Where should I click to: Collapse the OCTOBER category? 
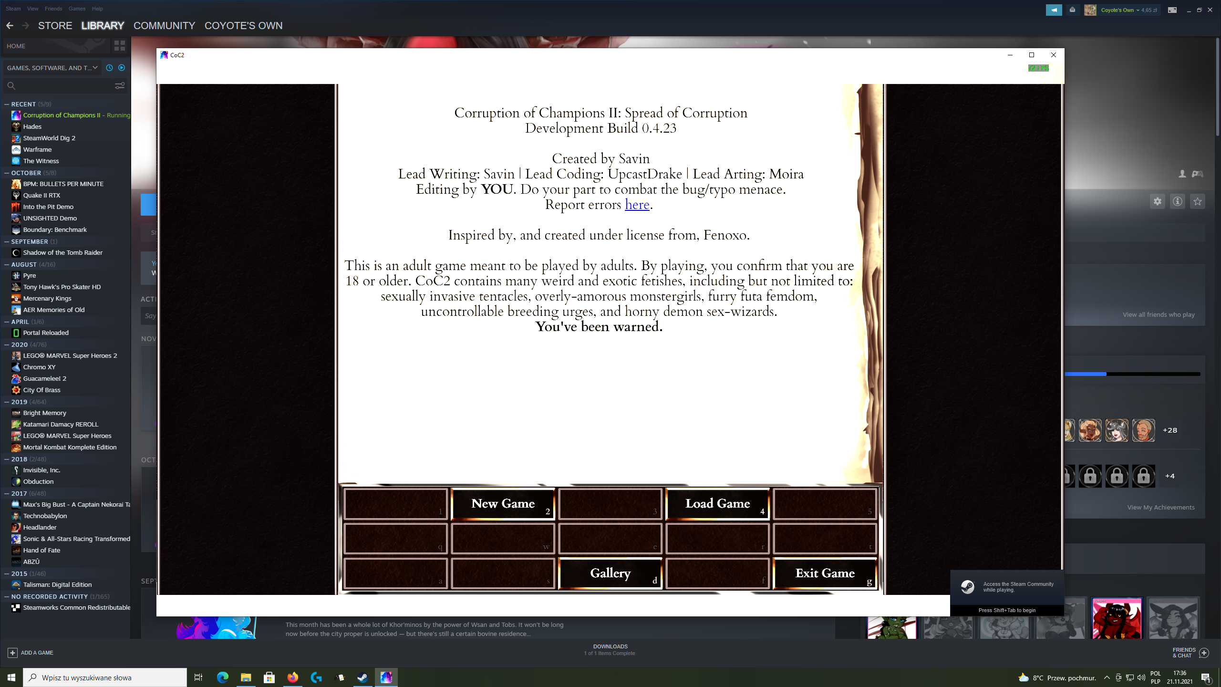click(x=7, y=173)
